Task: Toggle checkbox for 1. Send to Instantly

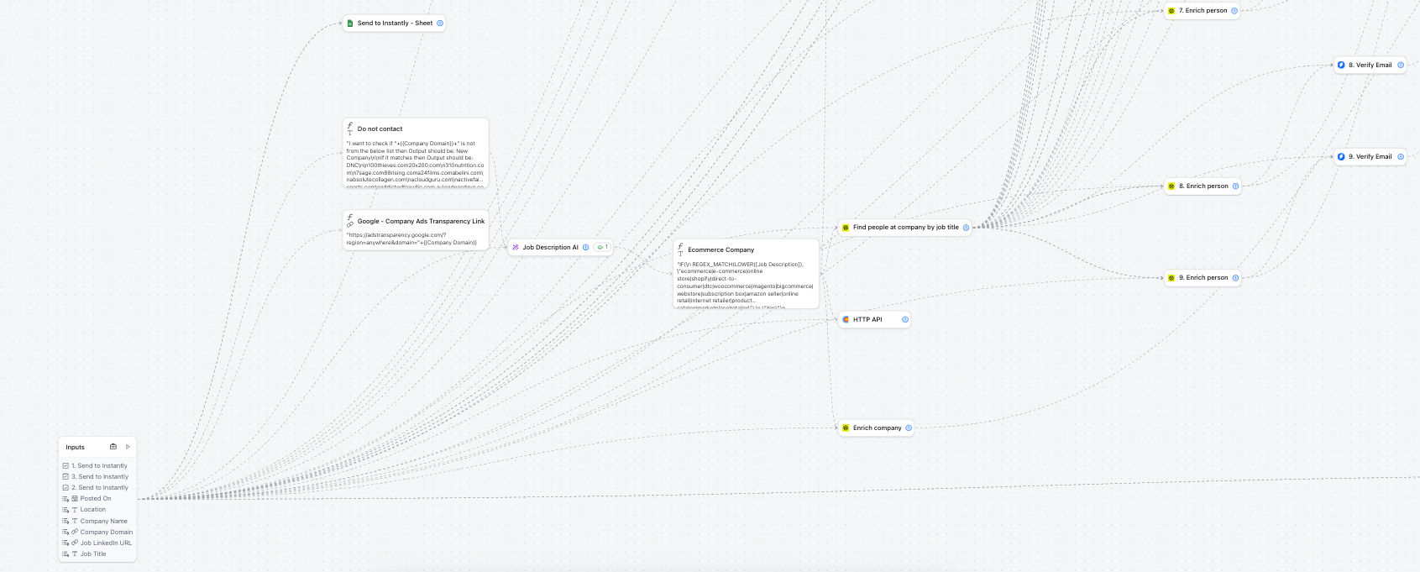Action: pos(65,465)
